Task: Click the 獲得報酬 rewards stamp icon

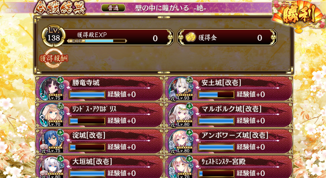Action: 54,58
